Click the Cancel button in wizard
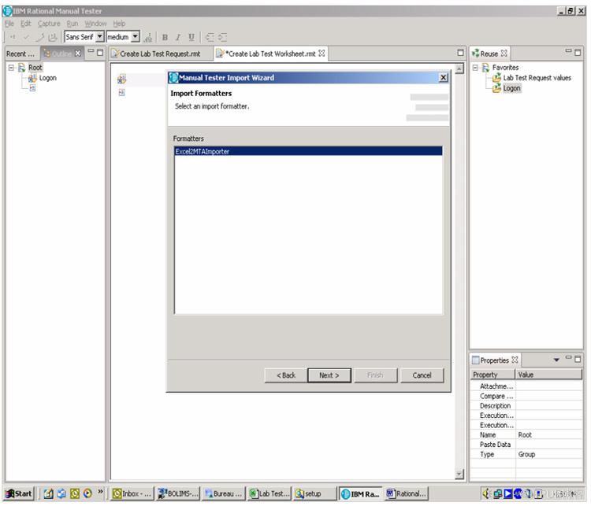 pos(422,375)
